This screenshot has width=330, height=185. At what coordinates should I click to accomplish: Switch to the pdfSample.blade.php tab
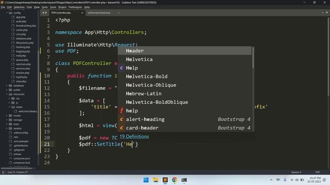click(99, 13)
